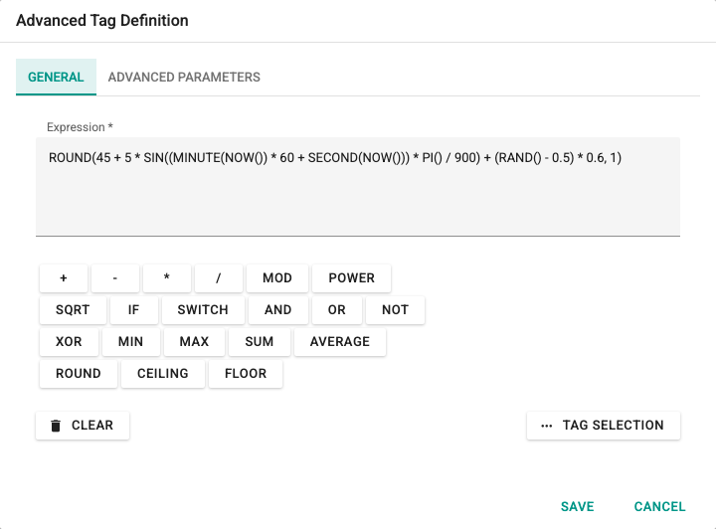The image size is (716, 529).
Task: Insert the AND operator
Action: [278, 310]
